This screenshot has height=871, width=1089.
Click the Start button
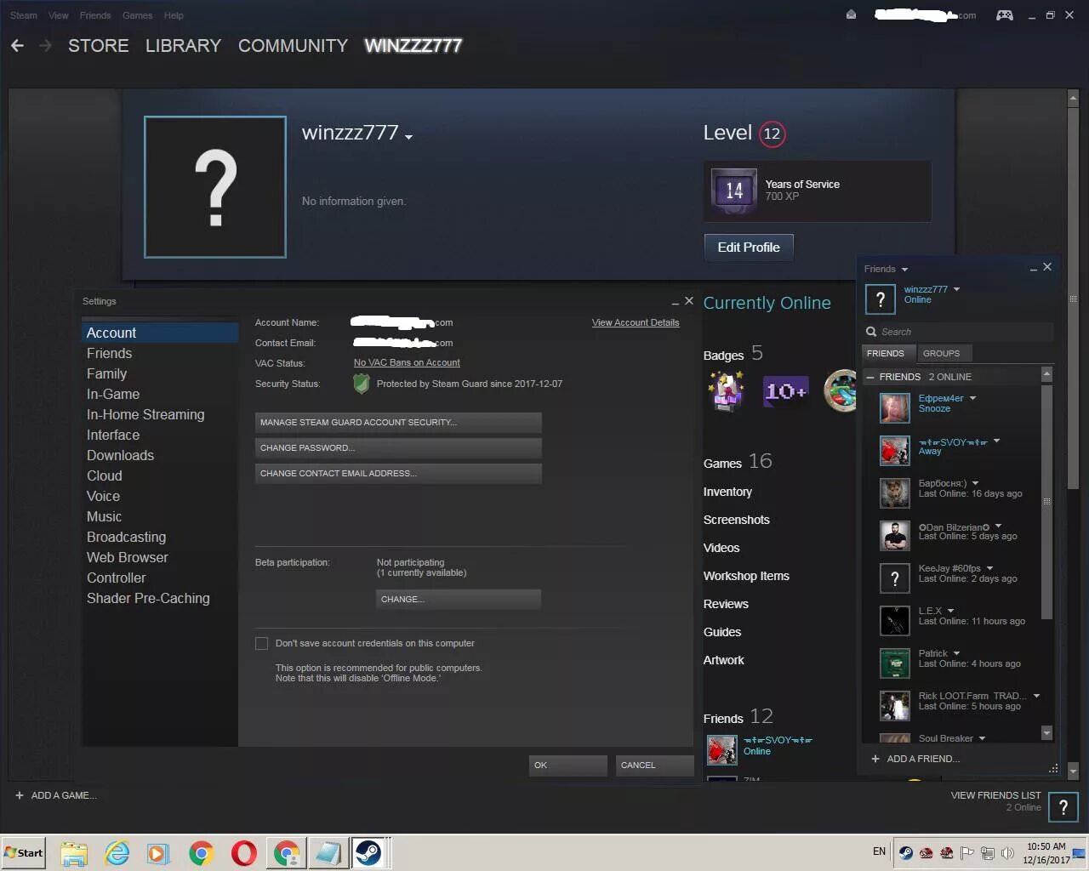coord(24,853)
